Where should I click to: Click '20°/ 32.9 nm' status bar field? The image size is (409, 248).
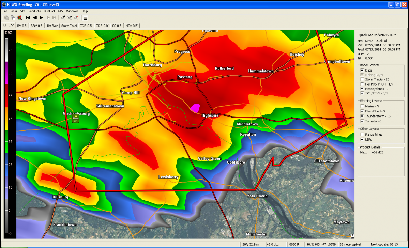[251, 244]
